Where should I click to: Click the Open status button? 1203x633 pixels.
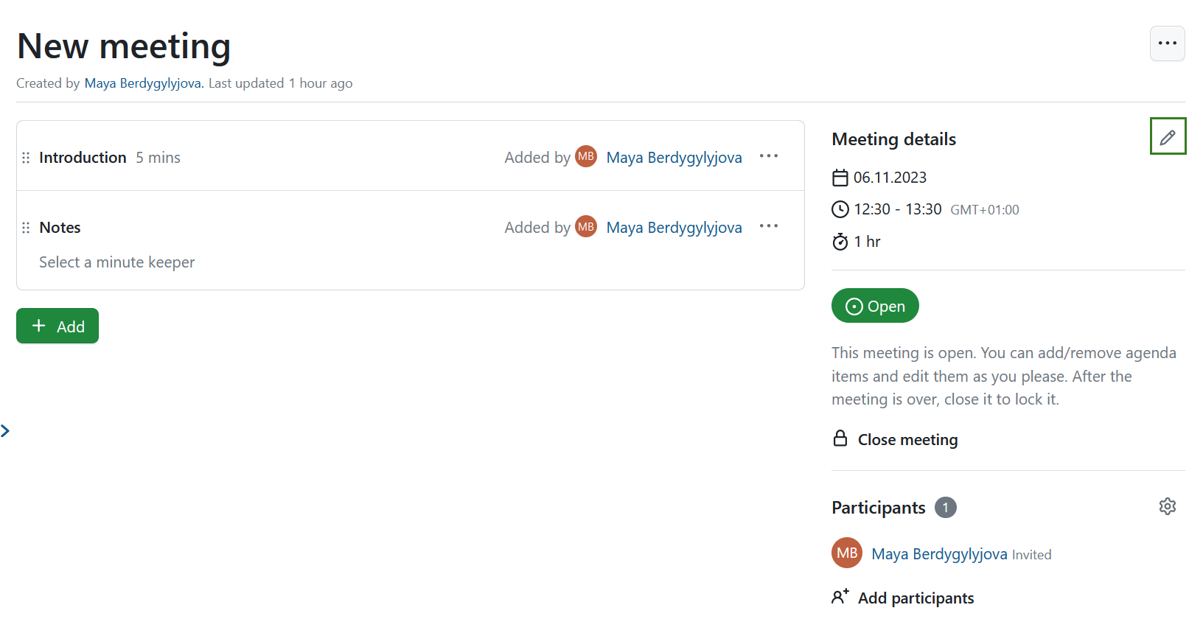[x=875, y=306]
